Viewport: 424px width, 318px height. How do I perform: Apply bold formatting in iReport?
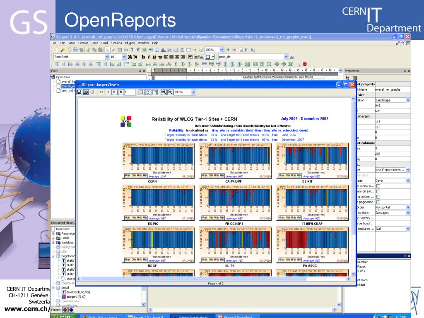(x=143, y=57)
